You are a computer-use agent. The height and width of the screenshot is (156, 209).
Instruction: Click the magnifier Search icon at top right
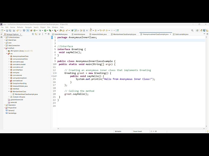[x=192, y=31]
